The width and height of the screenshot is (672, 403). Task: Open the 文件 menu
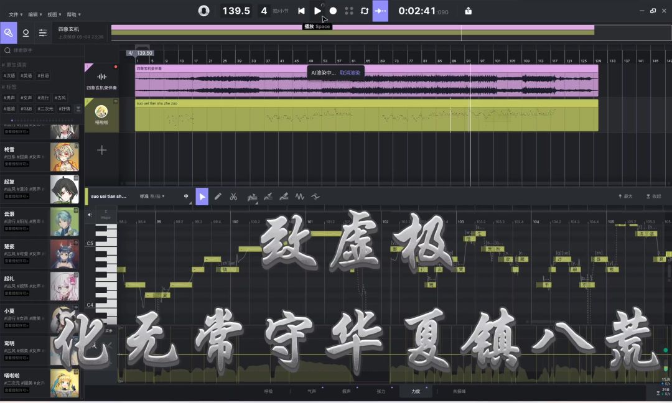click(x=16, y=14)
